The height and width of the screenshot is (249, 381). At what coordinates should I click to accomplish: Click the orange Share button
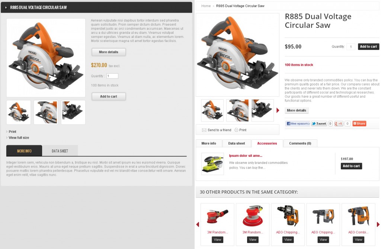click(359, 123)
